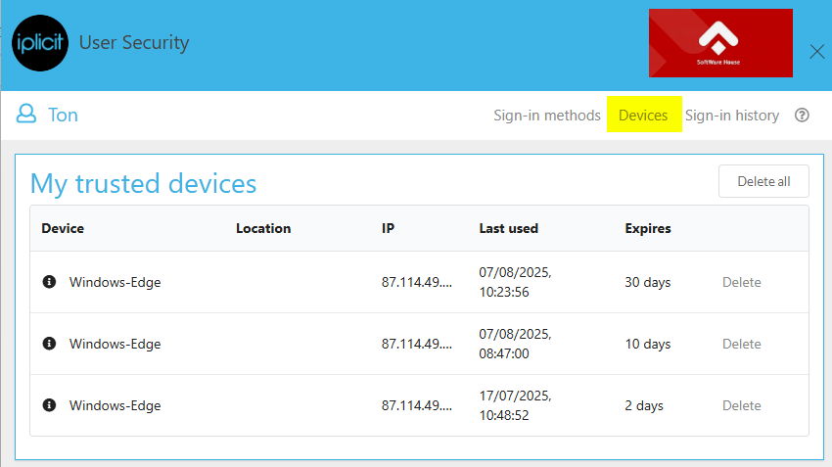832x467 pixels.
Task: Delete the device last used on 17/07/2025
Action: (741, 405)
